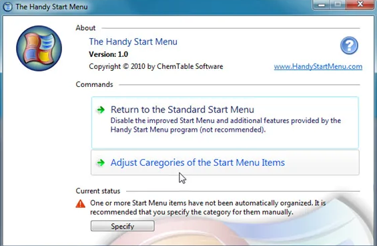Click the Current status section label
This screenshot has width=377, height=246.
click(x=98, y=191)
